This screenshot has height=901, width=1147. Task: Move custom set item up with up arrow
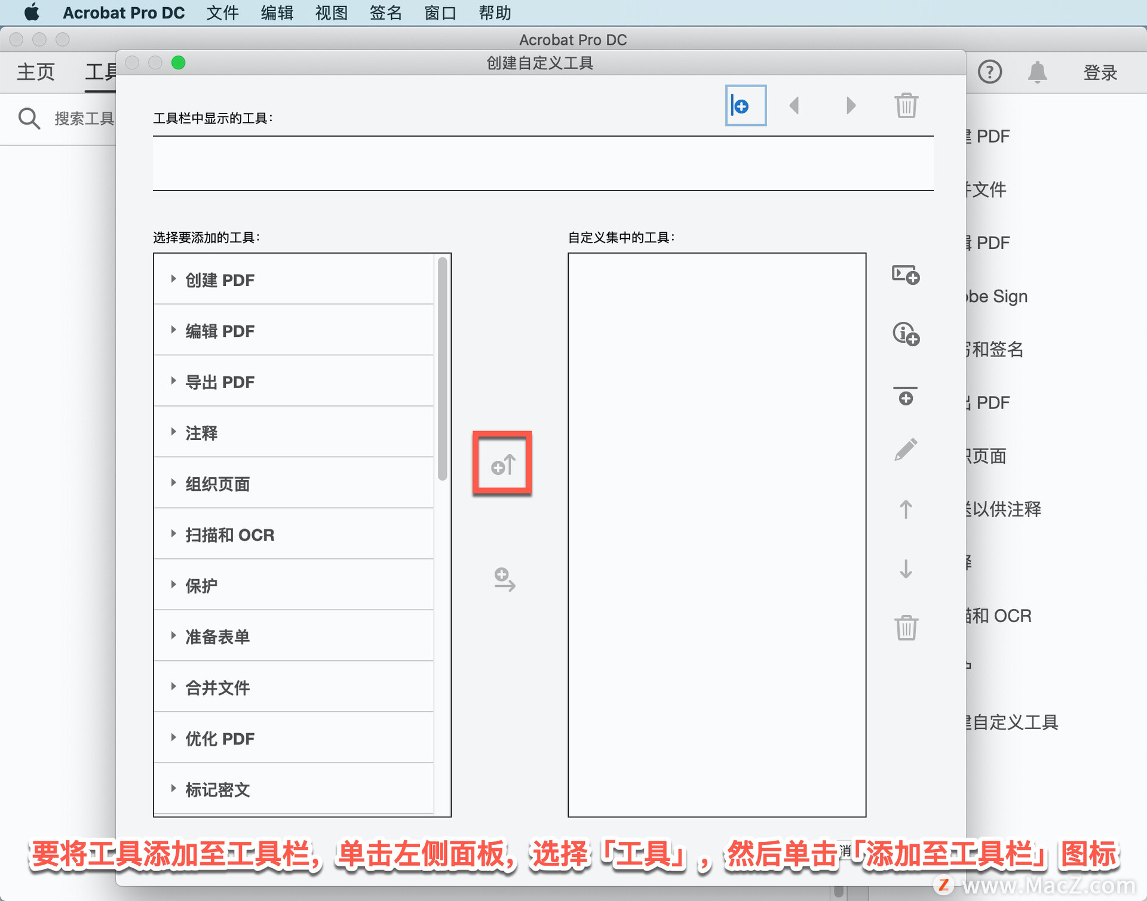(x=906, y=509)
